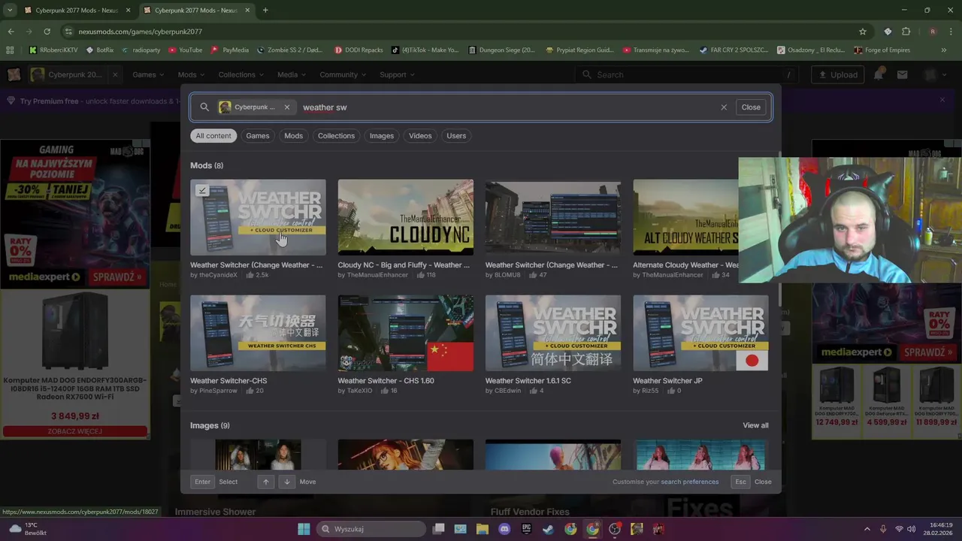Screen dimensions: 962x541
Task: Open File Explorer from the taskbar
Action: point(483,529)
